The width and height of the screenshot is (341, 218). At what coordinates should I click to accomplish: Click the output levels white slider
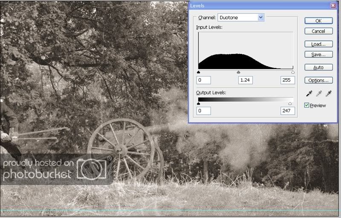coord(290,103)
